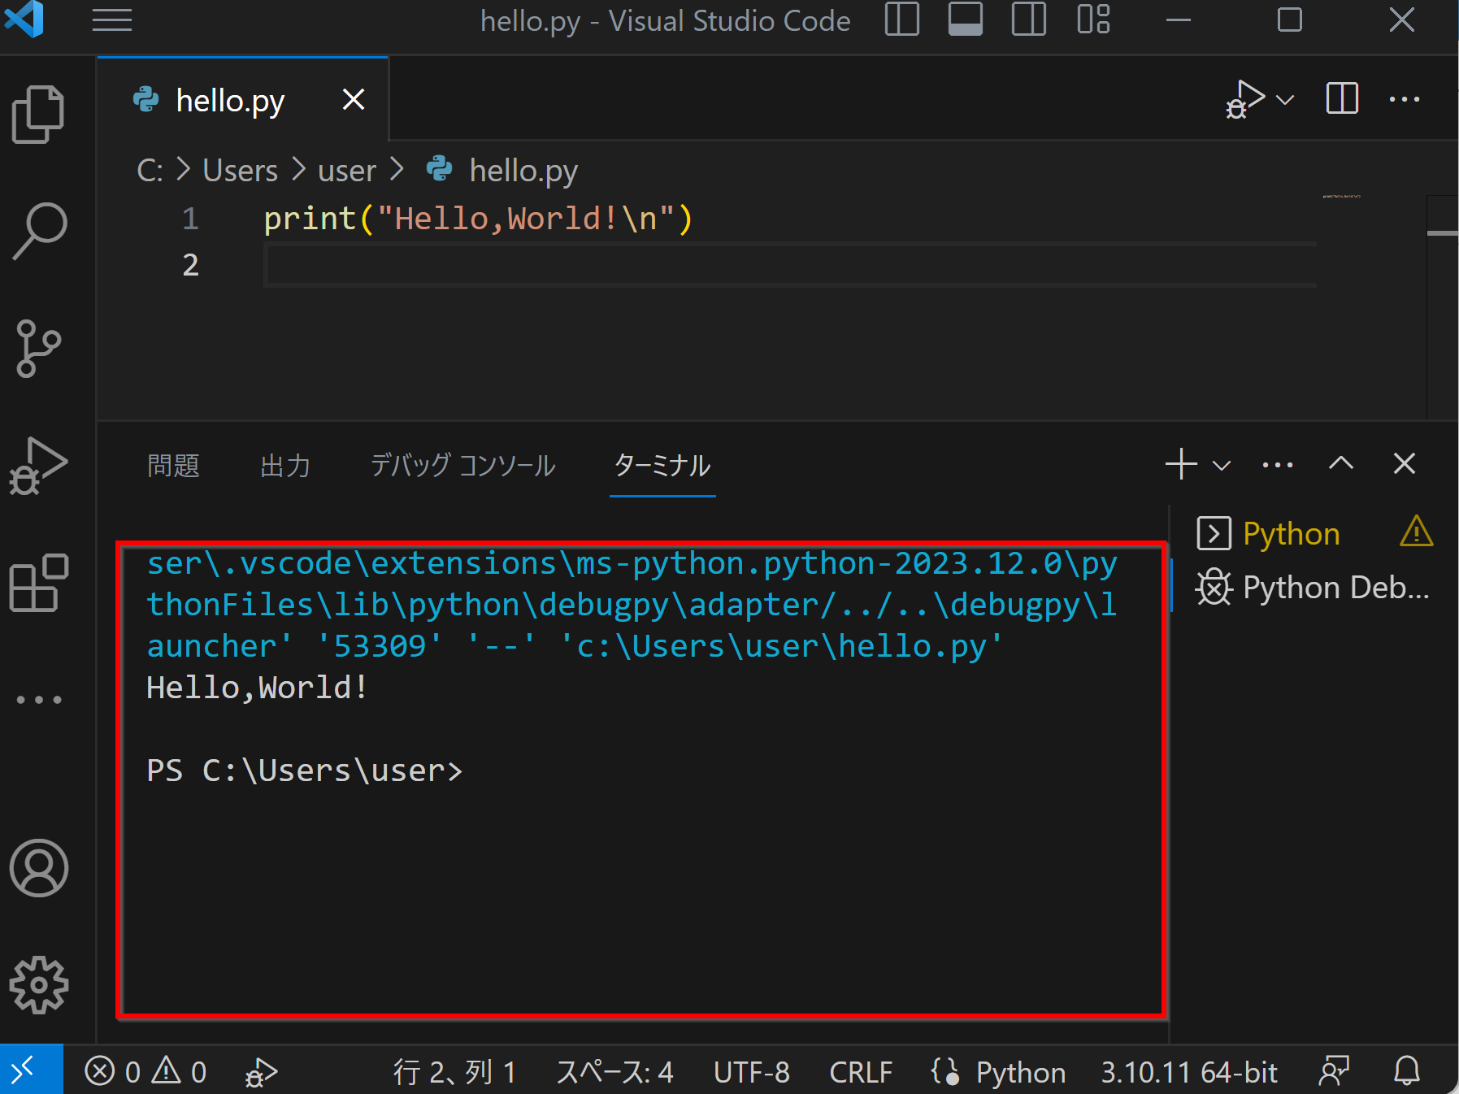Open the Explorer view in activity bar
Viewport: 1459px width, 1094px height.
point(38,114)
